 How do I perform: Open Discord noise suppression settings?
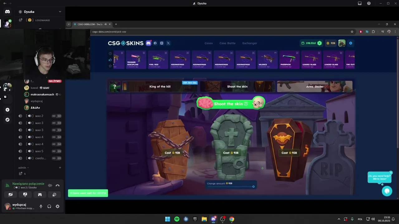click(x=50, y=185)
